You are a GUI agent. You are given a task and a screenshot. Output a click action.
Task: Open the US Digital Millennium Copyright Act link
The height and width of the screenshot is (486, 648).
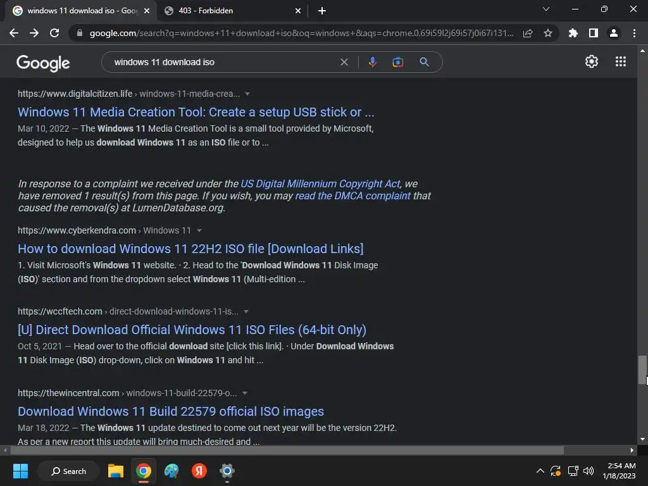(320, 184)
